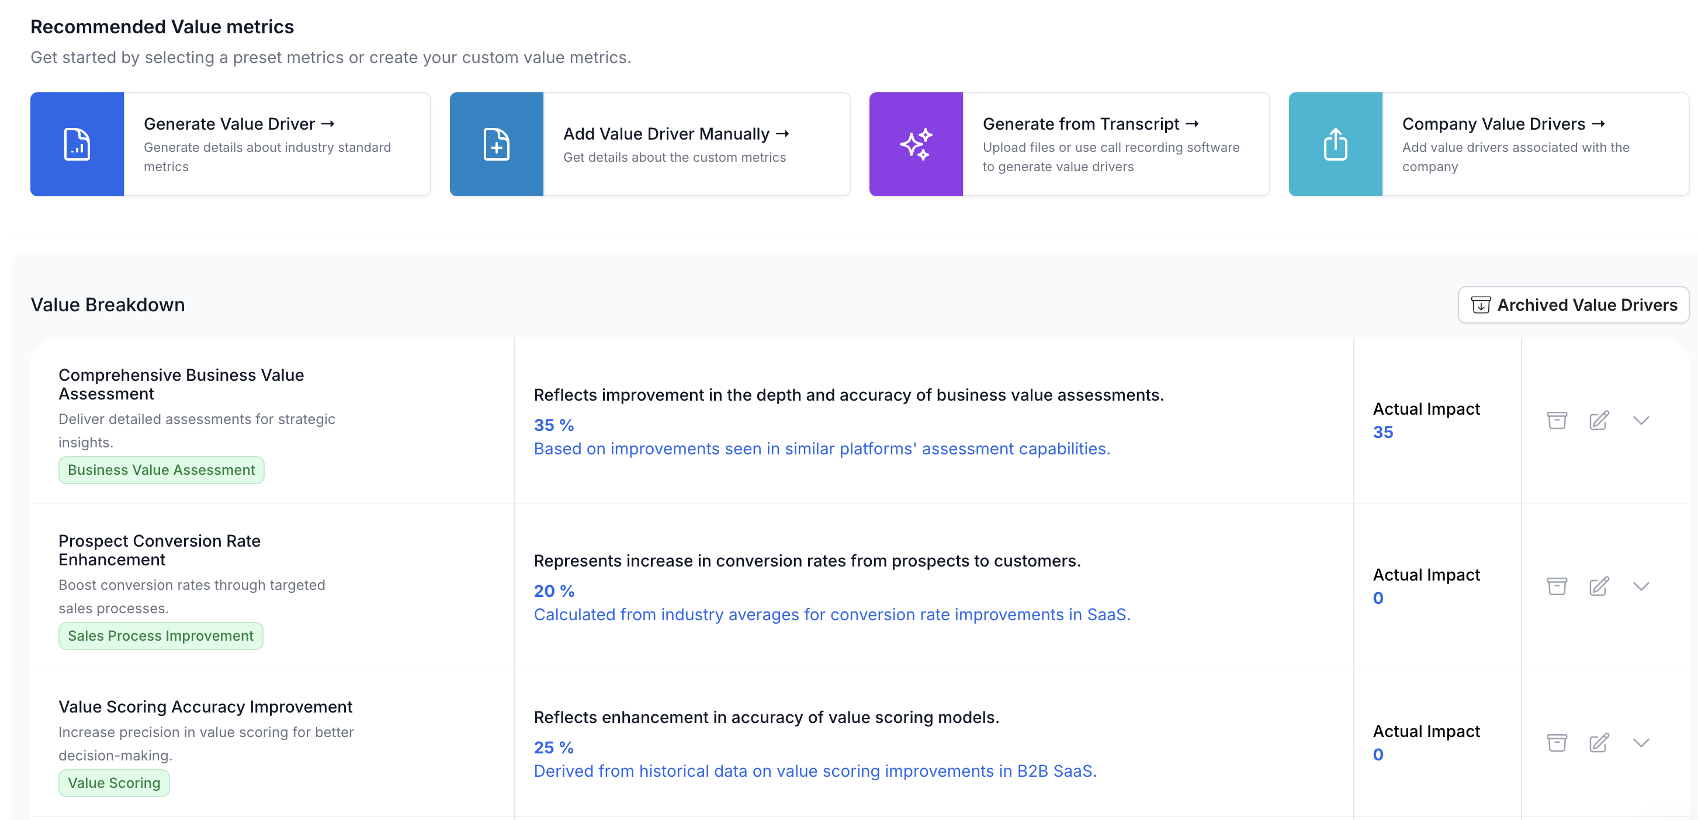Open Company Value Drivers link
The image size is (1698, 820).
[x=1503, y=124]
